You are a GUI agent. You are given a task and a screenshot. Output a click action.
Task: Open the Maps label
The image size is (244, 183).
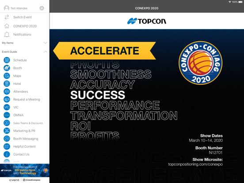pyautogui.click(x=17, y=76)
